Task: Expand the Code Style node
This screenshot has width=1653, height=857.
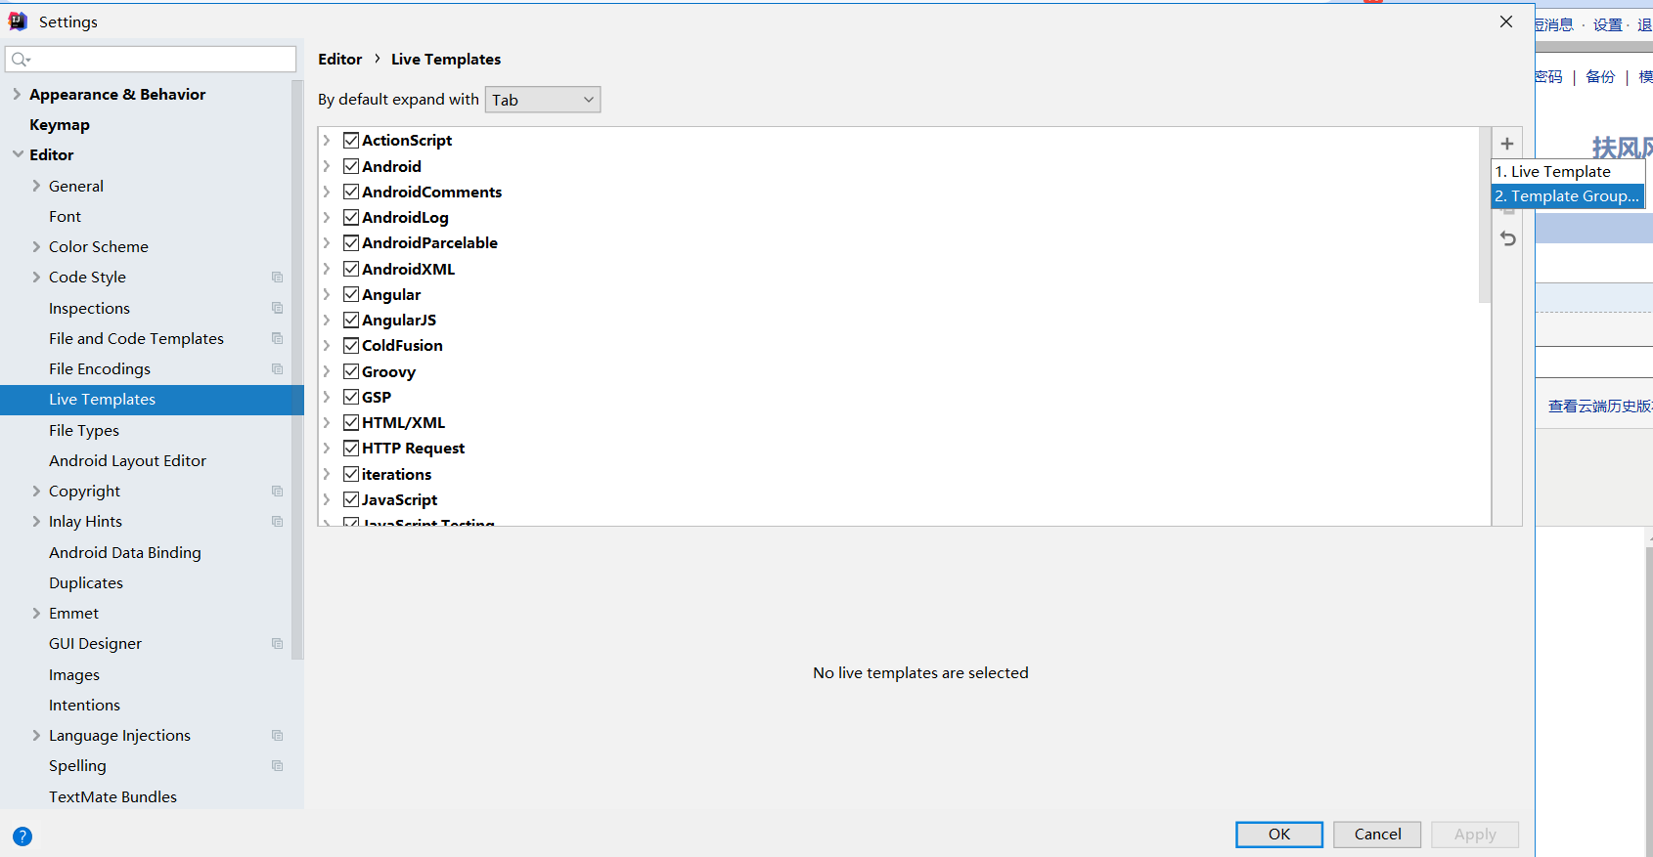Action: [x=36, y=278]
